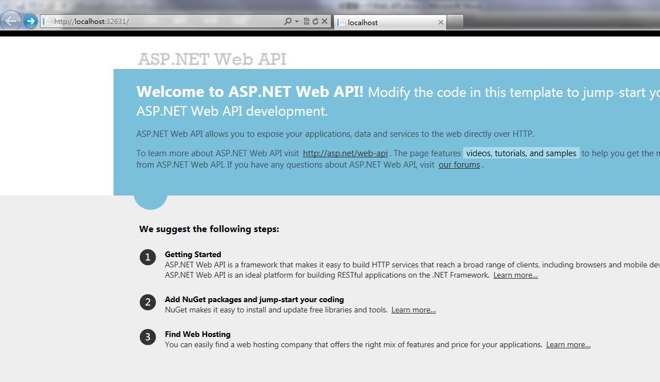Click the step 3 number circle
This screenshot has height=382, width=660.
(x=148, y=337)
